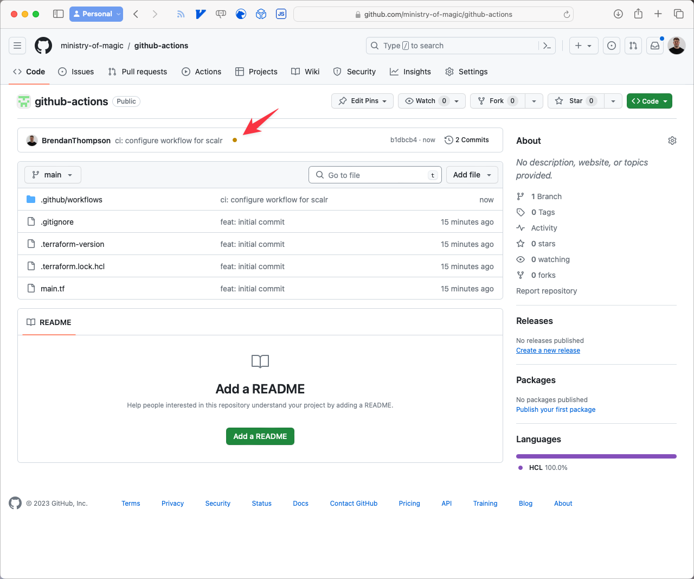Open the command palette icon
The height and width of the screenshot is (579, 694).
pos(548,46)
